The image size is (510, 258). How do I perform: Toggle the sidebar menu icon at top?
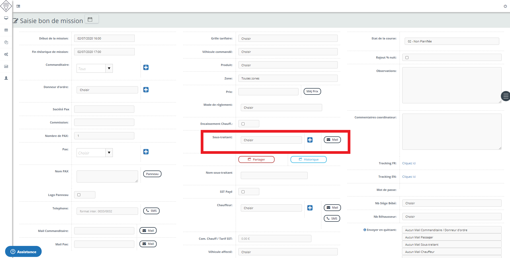[18, 6]
